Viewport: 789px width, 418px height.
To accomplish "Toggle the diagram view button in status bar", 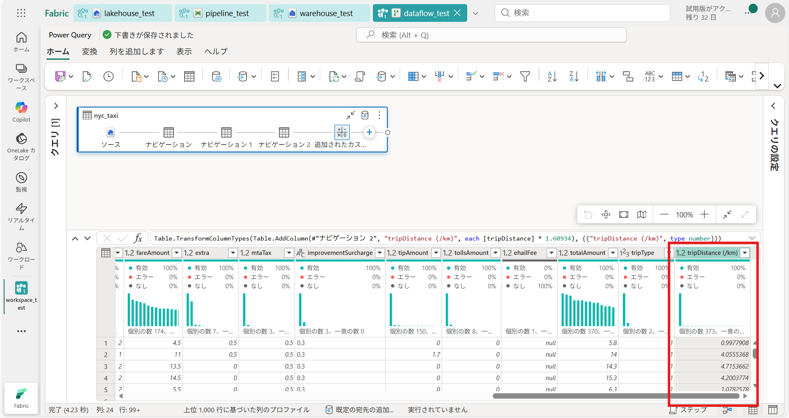I will (x=727, y=410).
